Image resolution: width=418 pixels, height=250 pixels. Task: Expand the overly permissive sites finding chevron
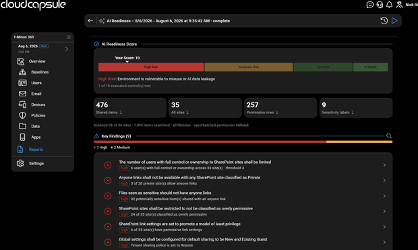click(384, 212)
